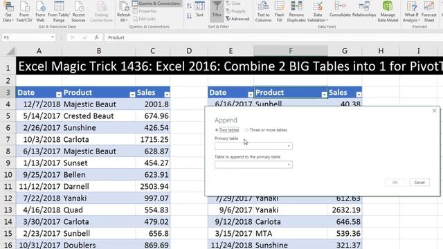The image size is (443, 249).
Task: Reapply the filter
Action: point(235,11)
